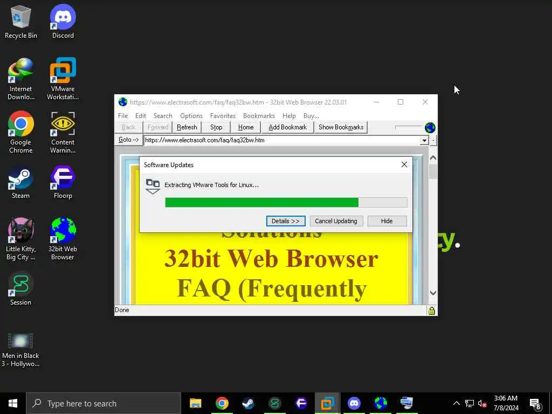Open File Explorer from the taskbar

[195, 403]
